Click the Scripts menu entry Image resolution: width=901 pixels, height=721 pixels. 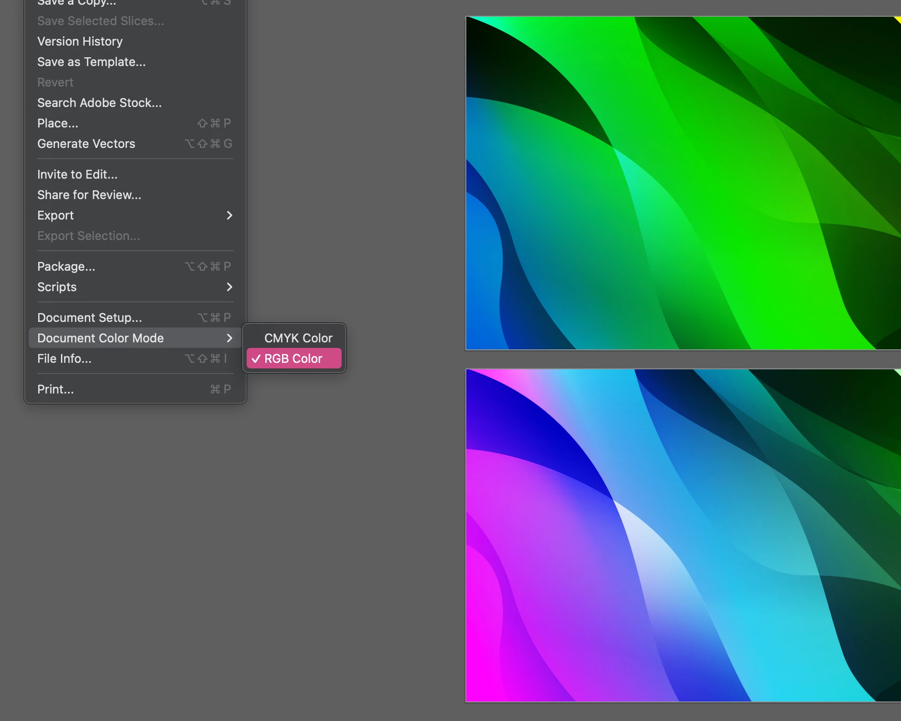coord(57,287)
